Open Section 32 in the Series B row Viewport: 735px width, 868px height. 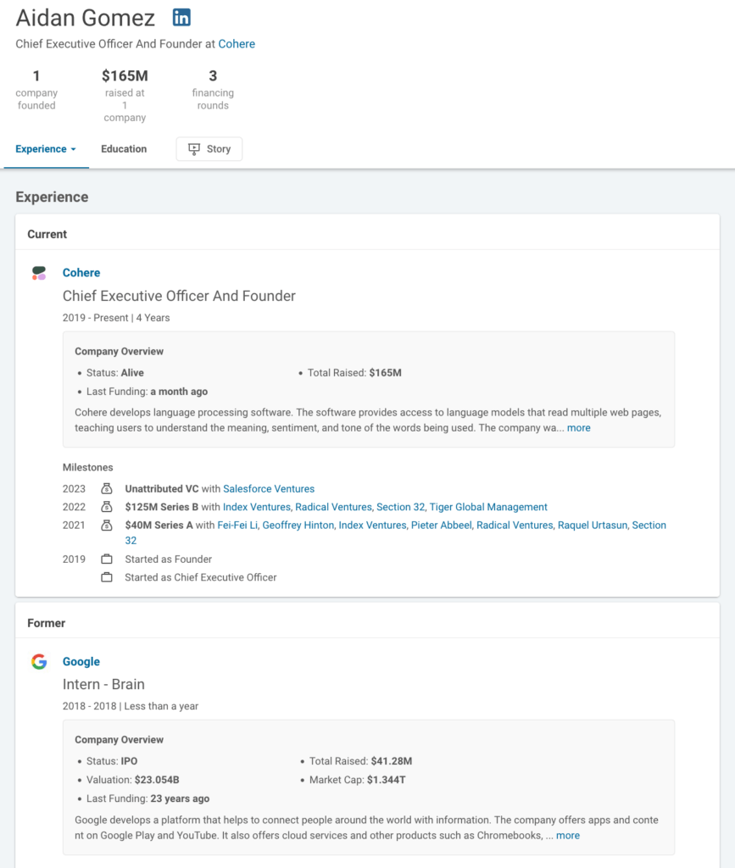pyautogui.click(x=401, y=507)
